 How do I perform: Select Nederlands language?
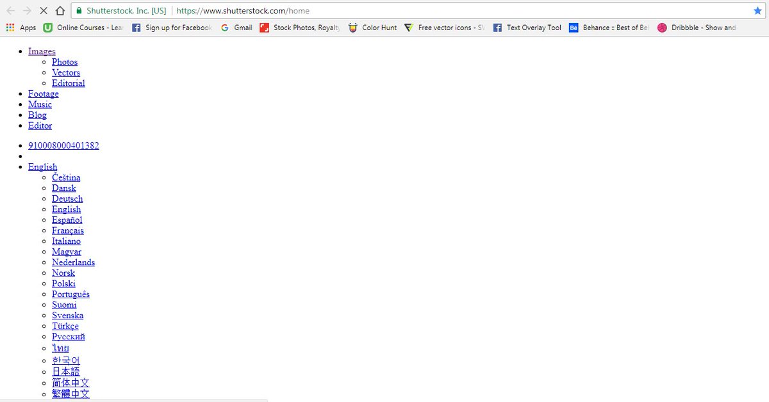(74, 262)
